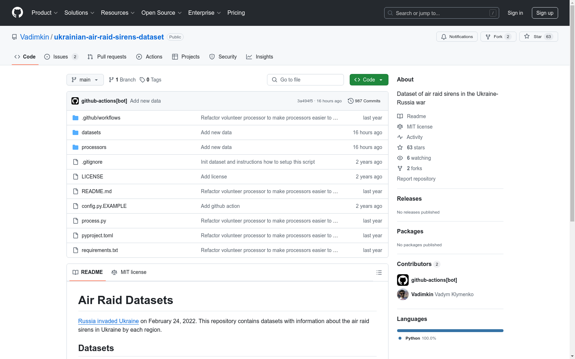
Task: Switch to the Issues tab
Action: (61, 57)
